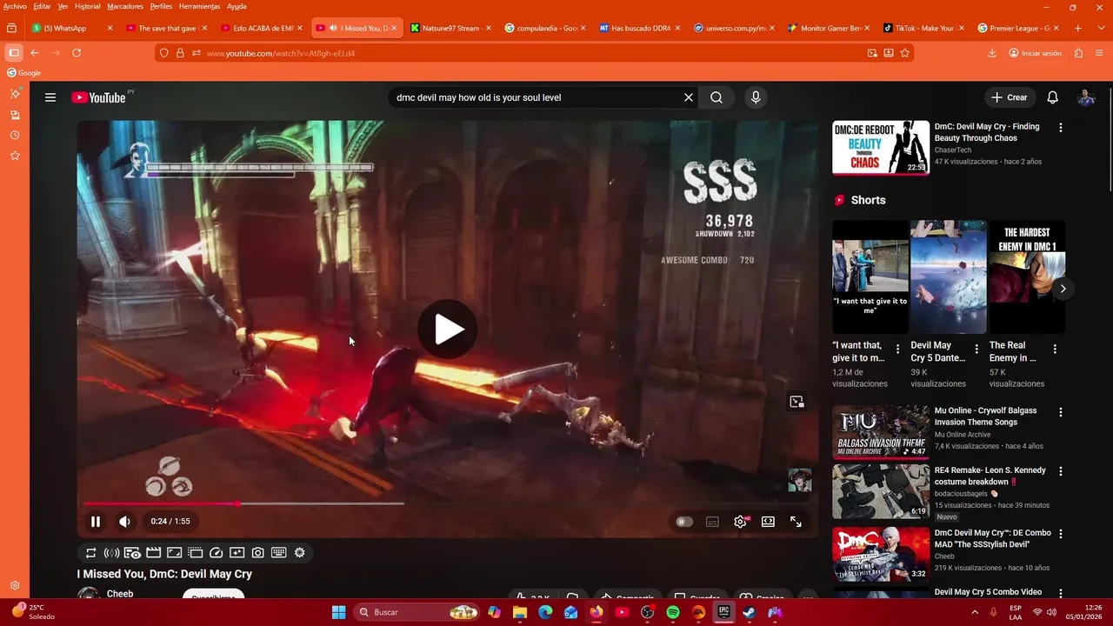Screen dimensions: 1113x626
Task: Click the volume booster waves icon
Action: (111, 553)
